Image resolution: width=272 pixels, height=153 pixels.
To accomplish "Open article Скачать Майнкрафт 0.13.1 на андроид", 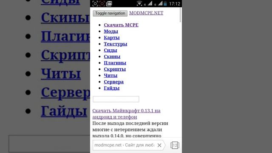I will pyautogui.click(x=126, y=114).
